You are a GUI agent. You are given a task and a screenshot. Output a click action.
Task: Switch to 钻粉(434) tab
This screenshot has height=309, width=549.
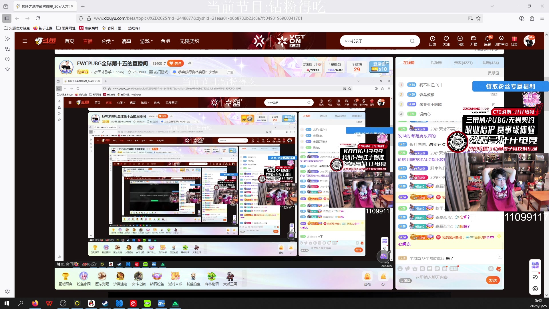coord(490,63)
